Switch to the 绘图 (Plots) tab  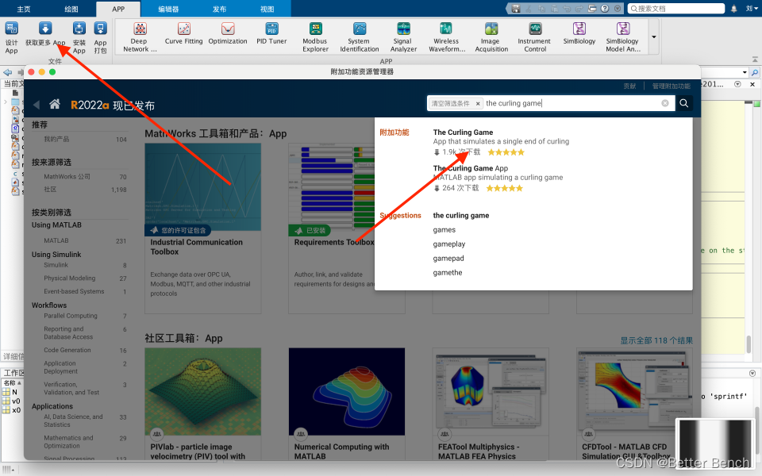pyautogui.click(x=71, y=9)
